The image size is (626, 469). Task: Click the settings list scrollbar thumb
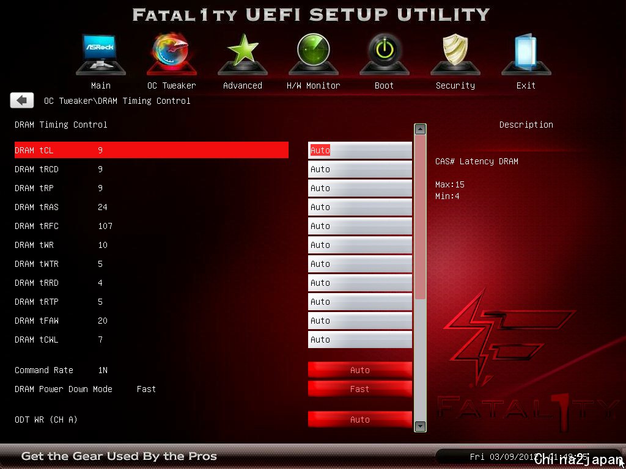pos(420,217)
